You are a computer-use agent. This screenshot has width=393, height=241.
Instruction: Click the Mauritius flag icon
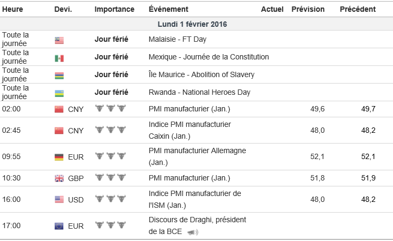click(x=59, y=75)
